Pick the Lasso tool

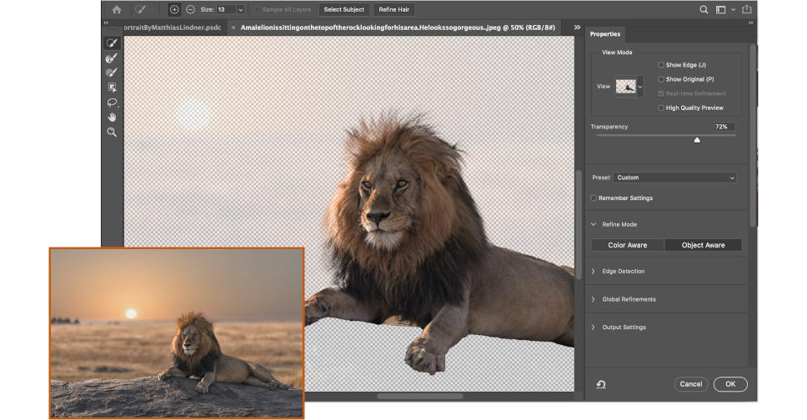(111, 102)
